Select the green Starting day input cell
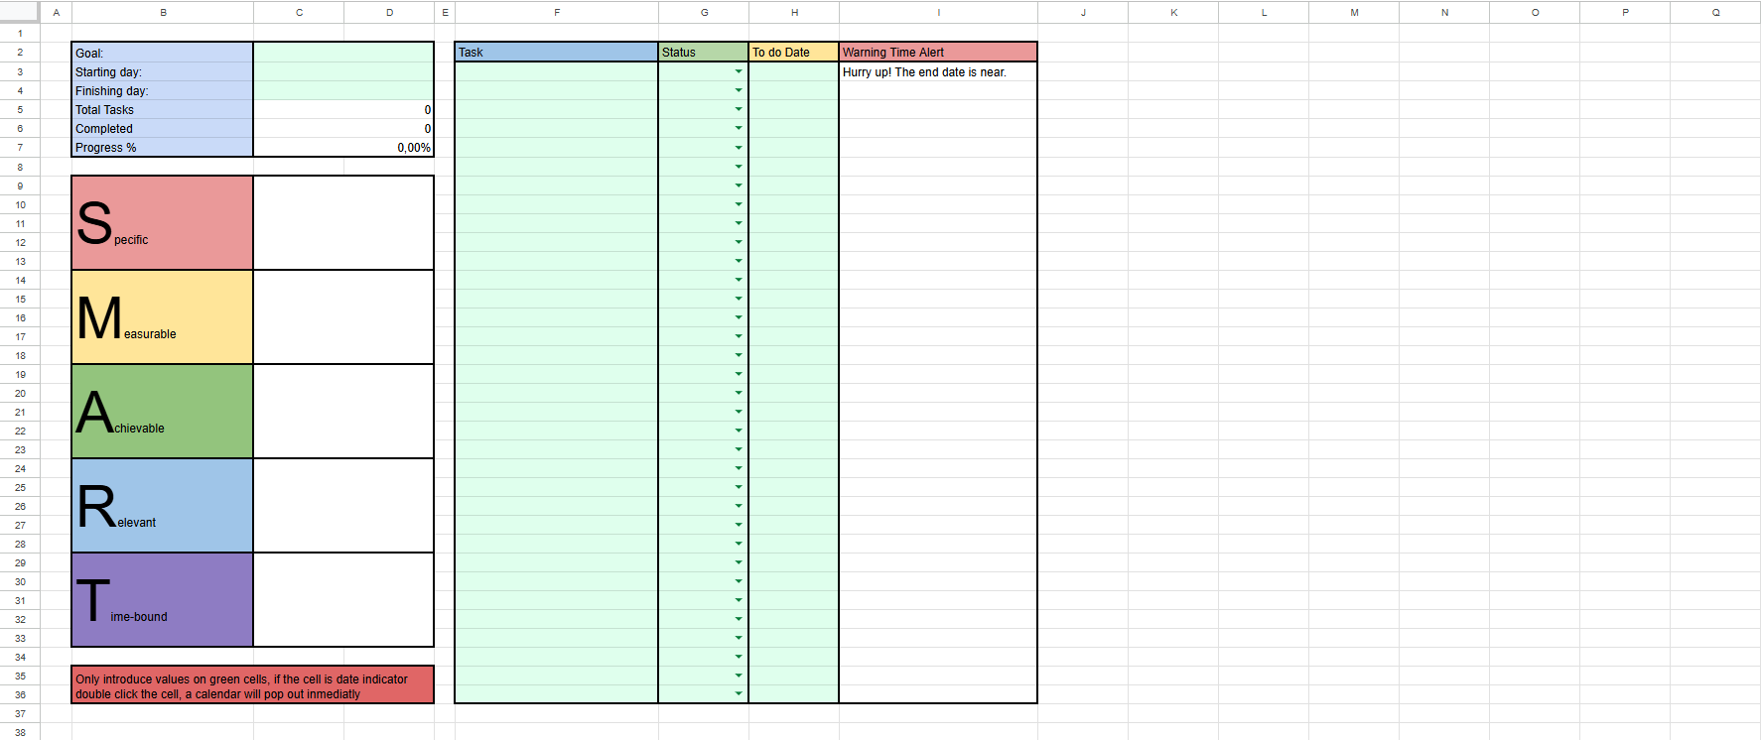Viewport: 1761px width, 740px height. coord(343,71)
